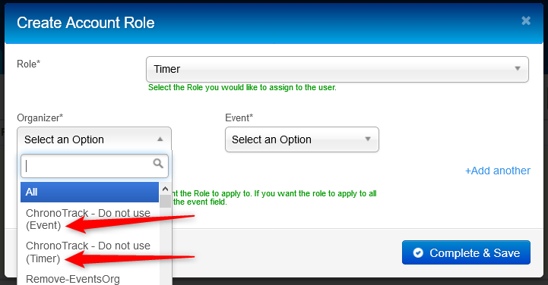The height and width of the screenshot is (285, 548).
Task: Expand the Event dropdown via its arrow
Action: click(x=368, y=139)
